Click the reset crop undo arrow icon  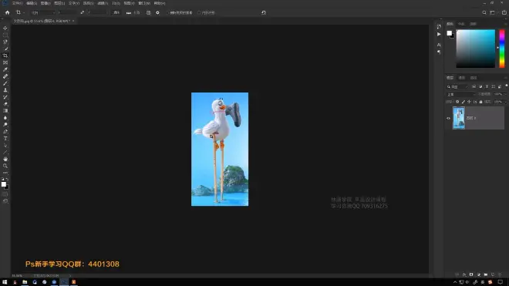[264, 12]
